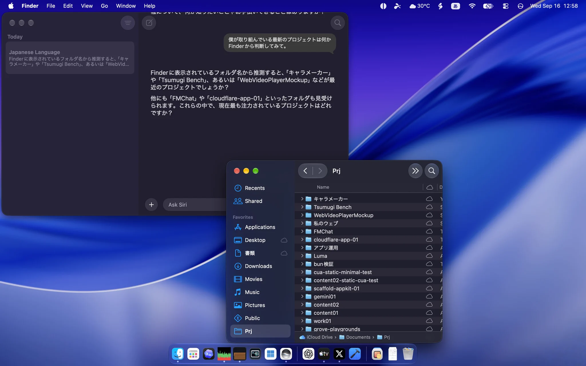Open the Apple menu
The width and height of the screenshot is (586, 366).
pos(11,6)
